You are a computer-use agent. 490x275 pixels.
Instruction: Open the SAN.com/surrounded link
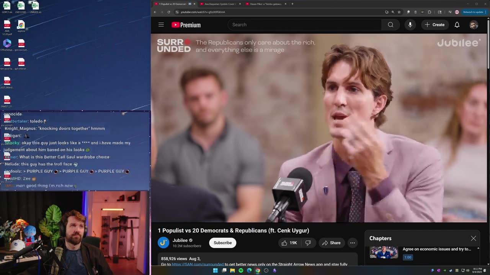coord(198,264)
